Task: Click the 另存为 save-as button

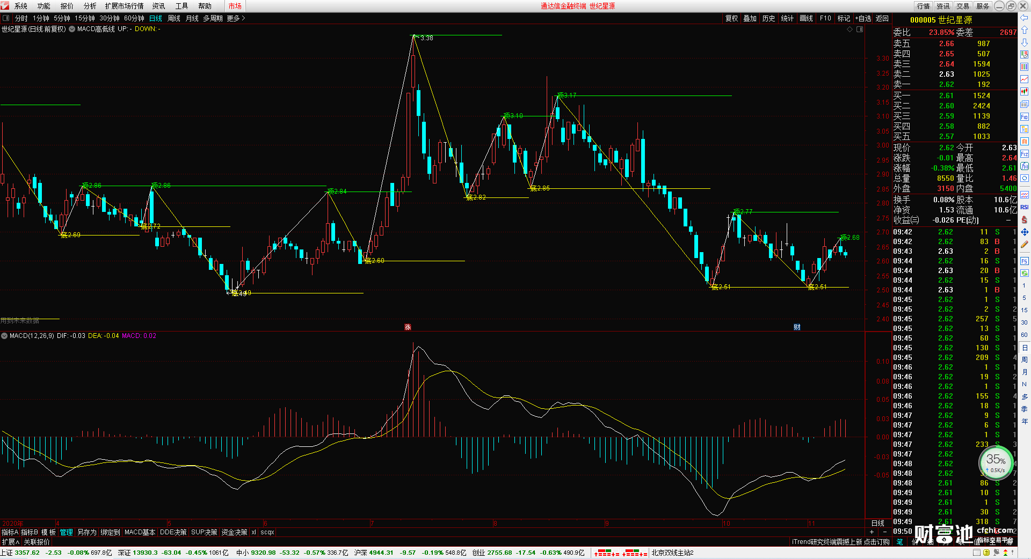Action: 87,532
